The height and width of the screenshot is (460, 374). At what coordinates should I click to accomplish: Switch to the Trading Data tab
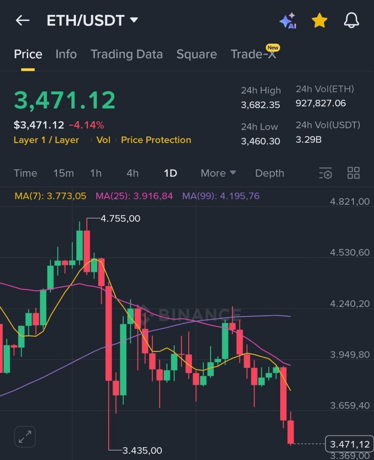point(127,54)
